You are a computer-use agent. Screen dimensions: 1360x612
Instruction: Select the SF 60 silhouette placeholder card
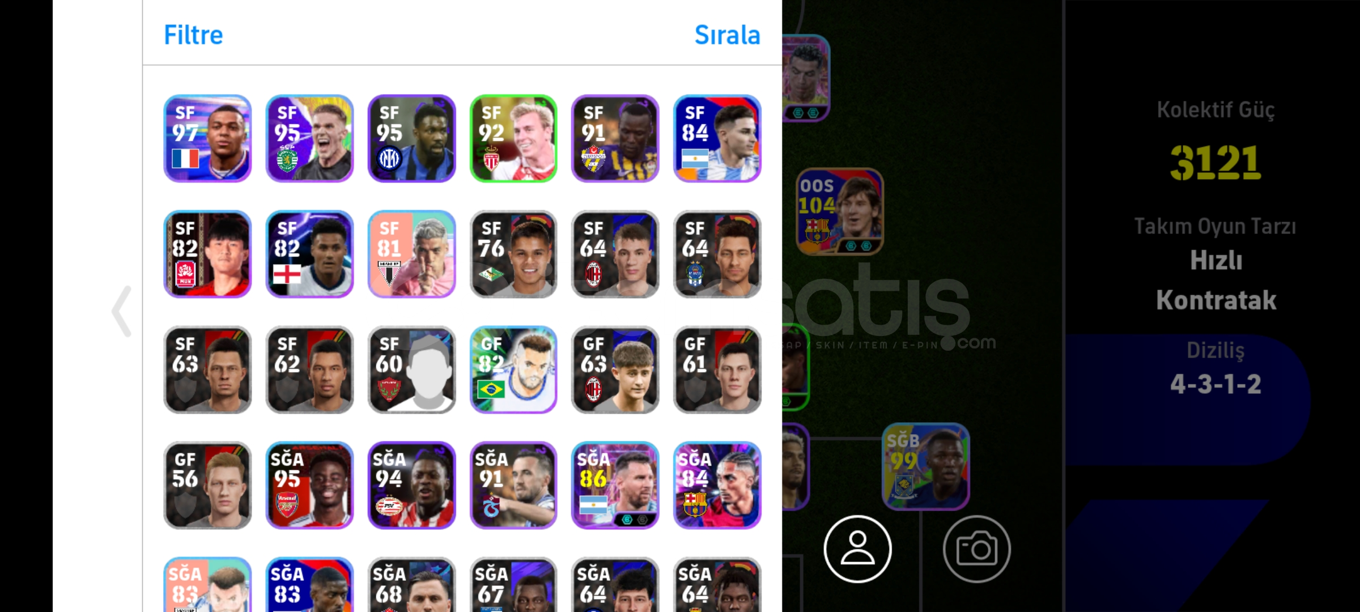click(411, 369)
